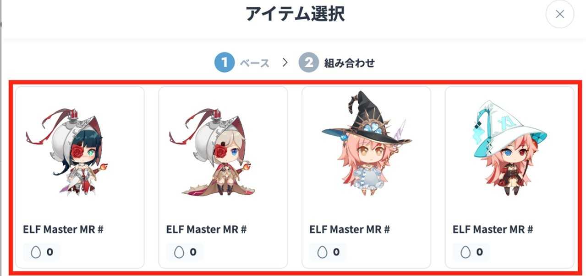Click egg icon on fourth card
The height and width of the screenshot is (276, 586).
[x=466, y=252]
